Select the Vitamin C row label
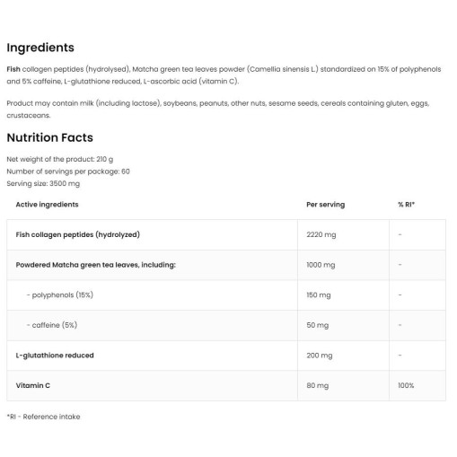This screenshot has height=457, width=457. coord(33,385)
